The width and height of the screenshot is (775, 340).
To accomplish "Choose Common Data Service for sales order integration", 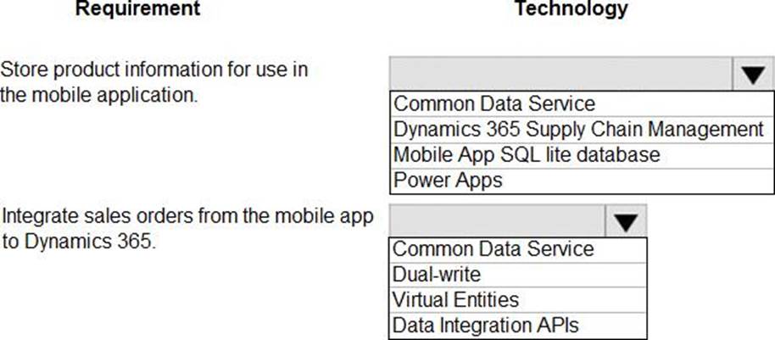I will coord(493,249).
